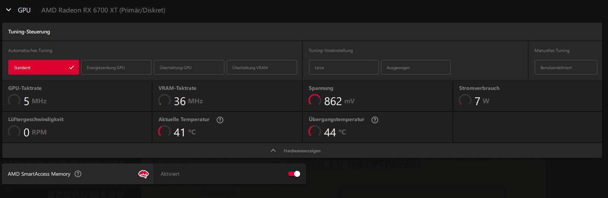Click the Übergangstemperatur gauge dial
This screenshot has width=608, height=198.
(315, 132)
